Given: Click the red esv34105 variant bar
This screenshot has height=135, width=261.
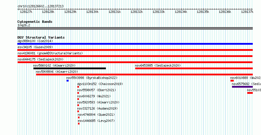Looking at the screenshot, I should 135,50.
